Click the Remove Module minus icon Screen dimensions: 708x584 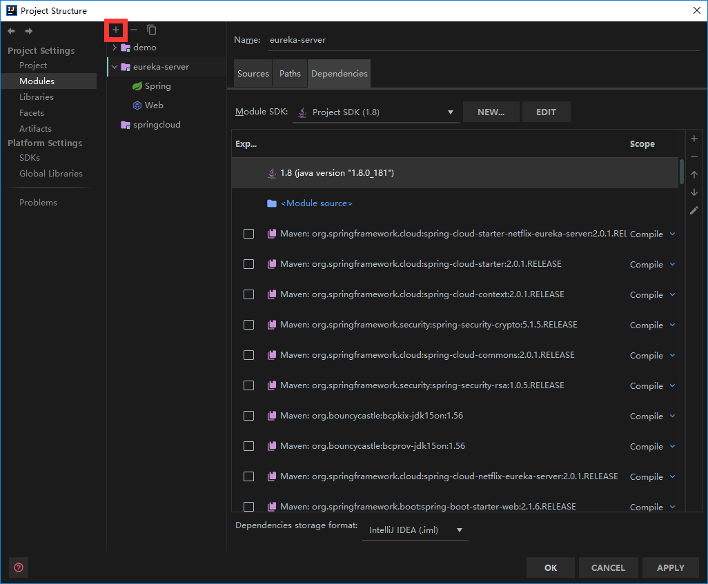pos(132,30)
